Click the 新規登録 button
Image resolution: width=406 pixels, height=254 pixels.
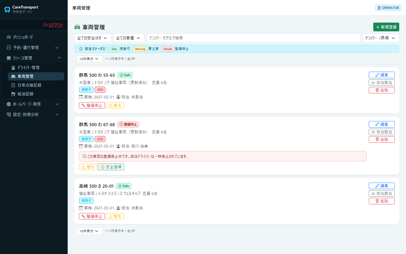(386, 27)
